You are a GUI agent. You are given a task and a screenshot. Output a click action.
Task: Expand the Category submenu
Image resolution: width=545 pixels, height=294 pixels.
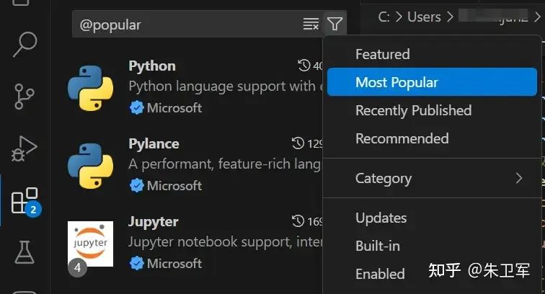coord(432,178)
